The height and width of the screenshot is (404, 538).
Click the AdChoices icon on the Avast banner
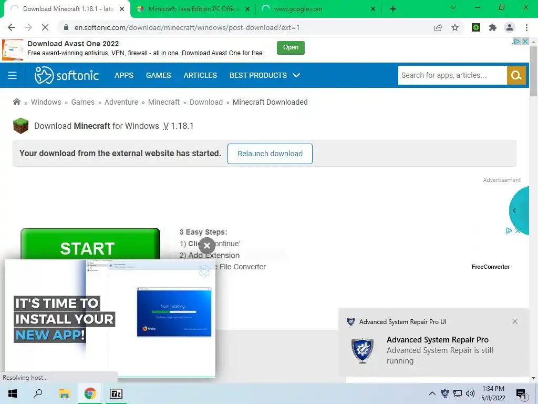pyautogui.click(x=517, y=41)
